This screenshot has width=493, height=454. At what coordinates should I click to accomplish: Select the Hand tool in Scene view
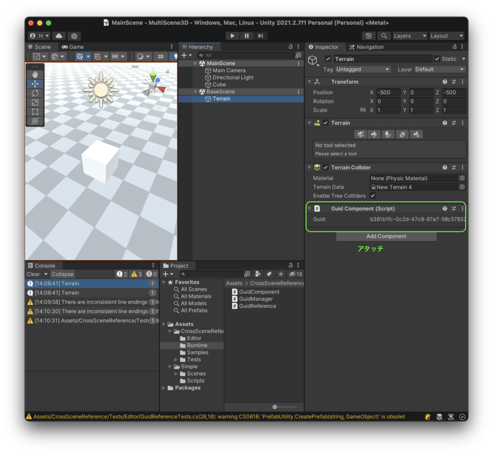point(35,74)
